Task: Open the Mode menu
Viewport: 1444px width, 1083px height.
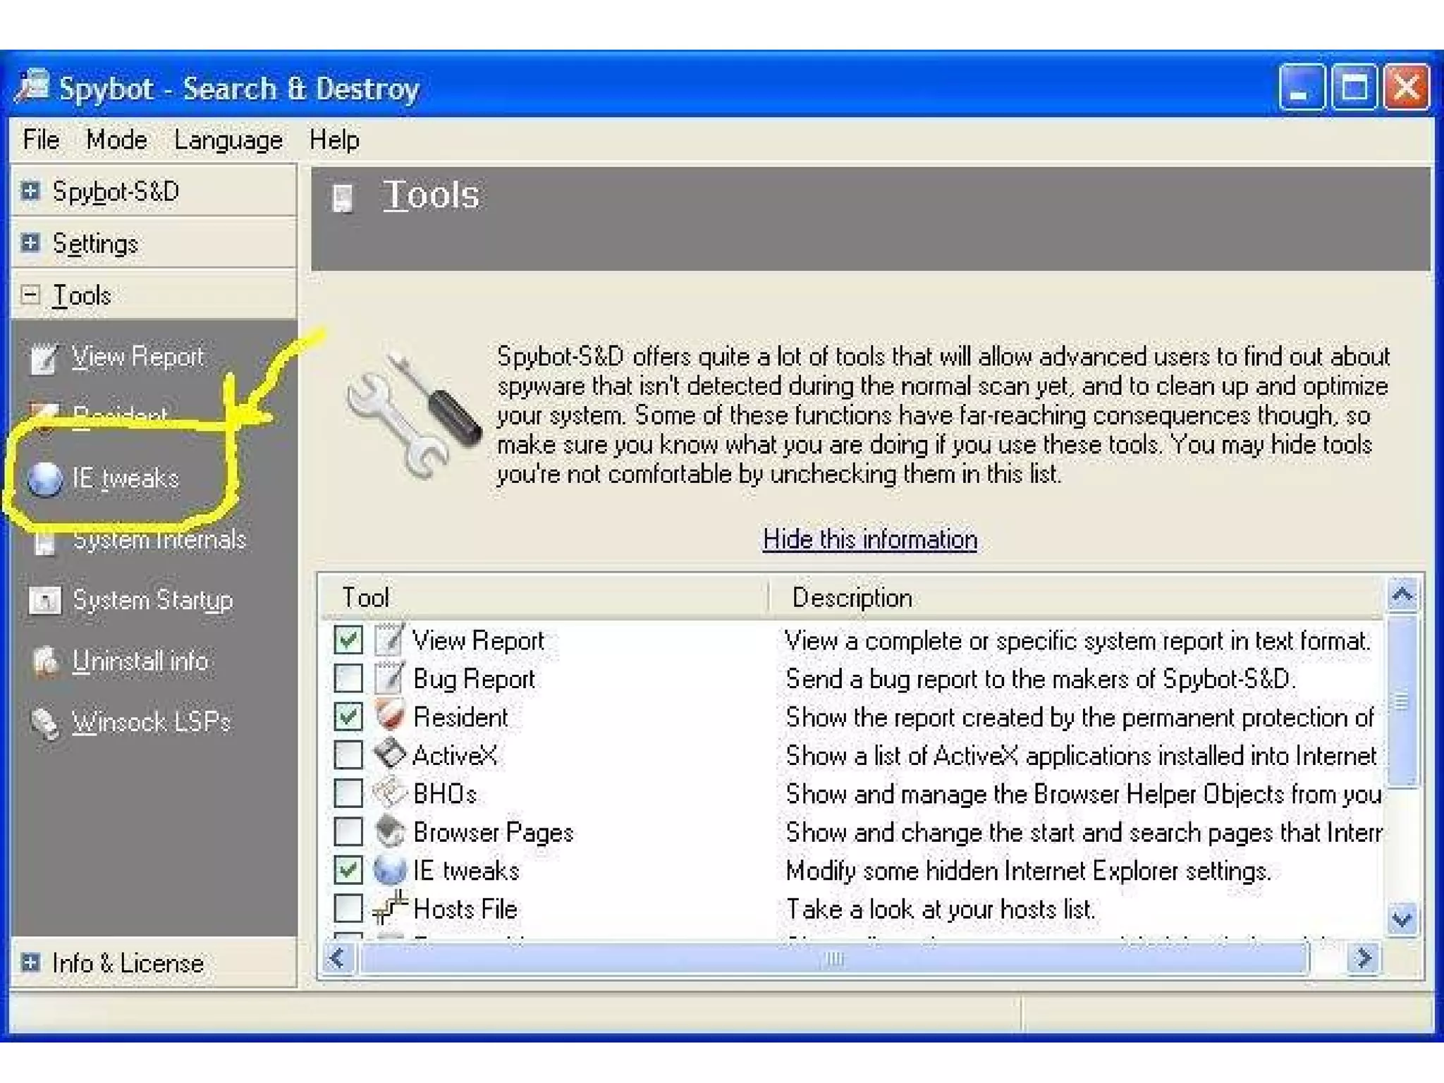Action: pos(116,140)
